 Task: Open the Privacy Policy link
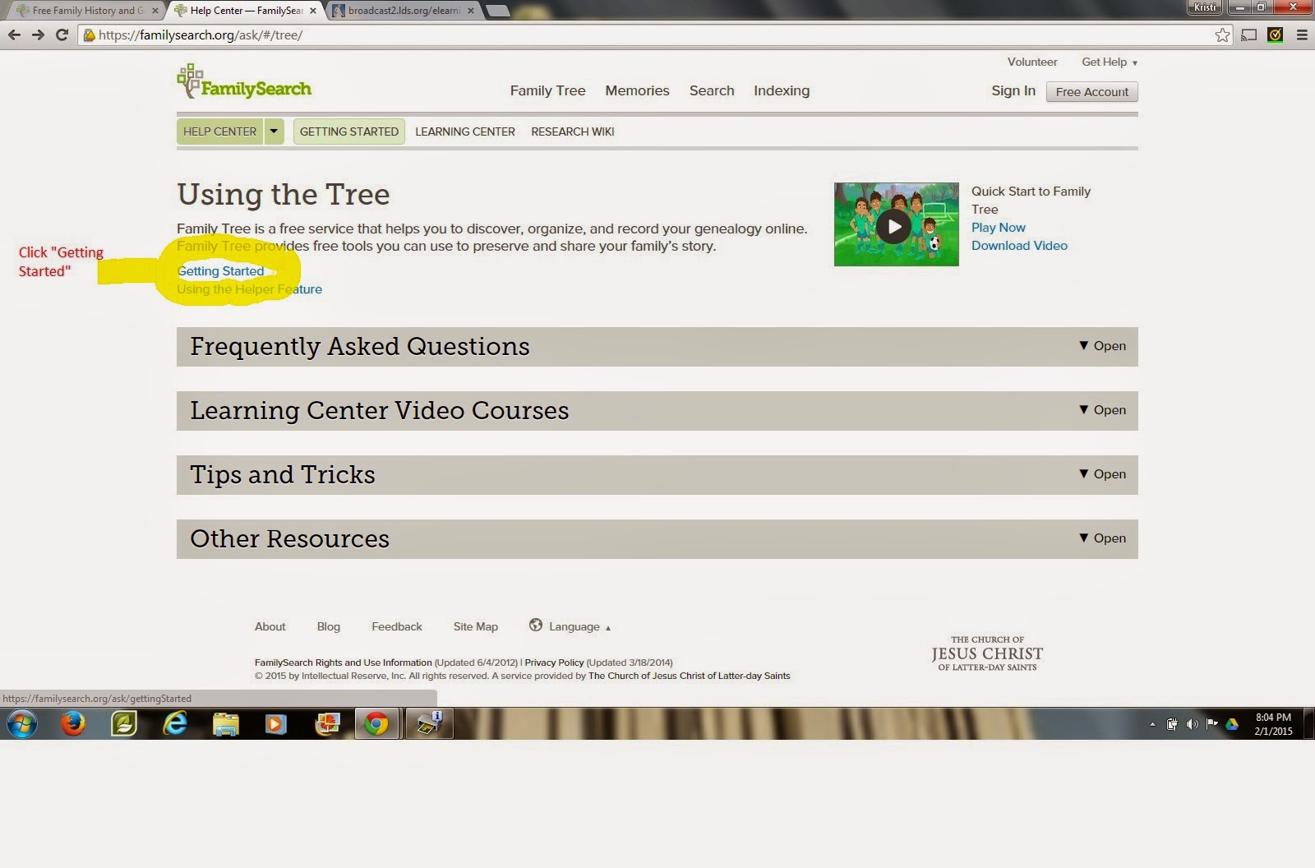(x=554, y=663)
